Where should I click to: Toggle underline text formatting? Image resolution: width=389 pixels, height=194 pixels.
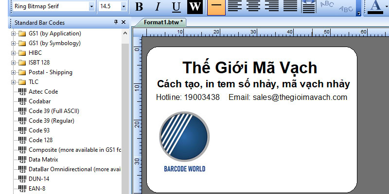(176, 7)
